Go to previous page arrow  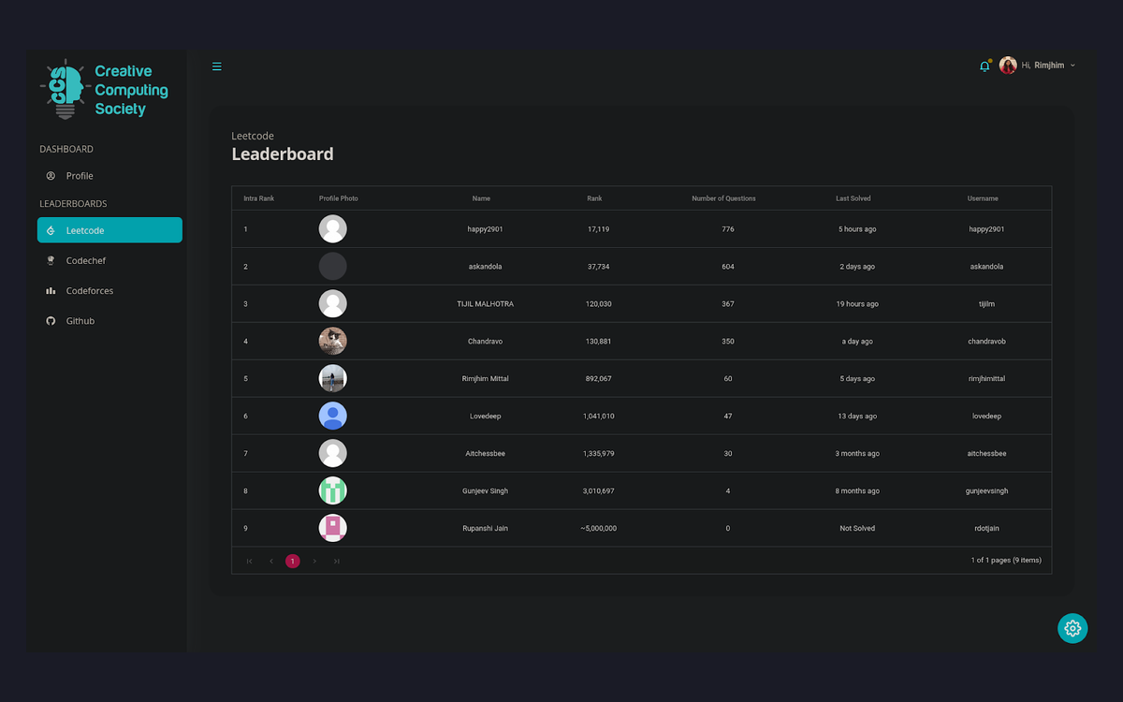click(271, 561)
